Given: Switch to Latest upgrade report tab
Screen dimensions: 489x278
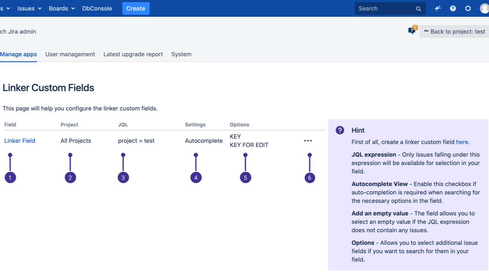Looking at the screenshot, I should (x=133, y=54).
